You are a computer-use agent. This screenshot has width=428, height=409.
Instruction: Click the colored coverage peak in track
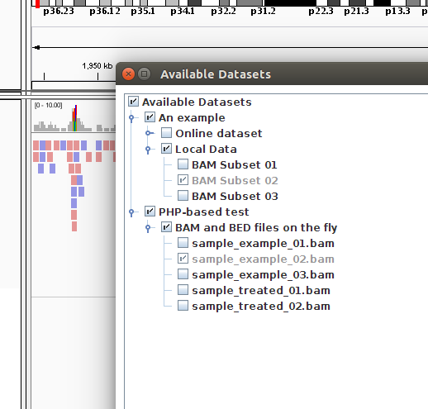point(74,118)
